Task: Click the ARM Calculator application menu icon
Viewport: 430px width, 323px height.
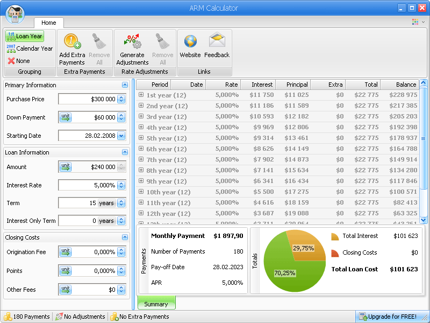Action: (x=15, y=13)
